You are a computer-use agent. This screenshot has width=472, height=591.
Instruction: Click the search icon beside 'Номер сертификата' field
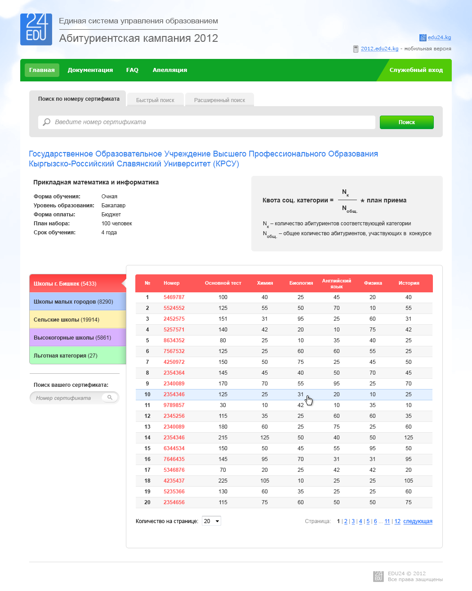click(110, 398)
